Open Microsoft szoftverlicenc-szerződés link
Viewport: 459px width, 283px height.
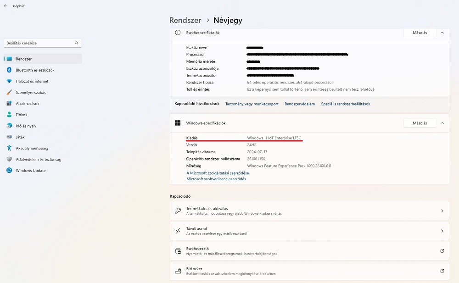tap(216, 179)
